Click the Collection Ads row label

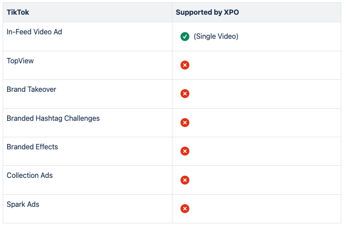click(x=29, y=175)
